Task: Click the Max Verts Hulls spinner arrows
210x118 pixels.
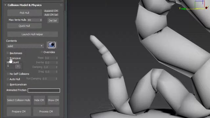Action: pyautogui.click(x=41, y=20)
